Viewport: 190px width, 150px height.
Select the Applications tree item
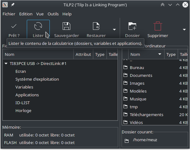(x=27, y=95)
